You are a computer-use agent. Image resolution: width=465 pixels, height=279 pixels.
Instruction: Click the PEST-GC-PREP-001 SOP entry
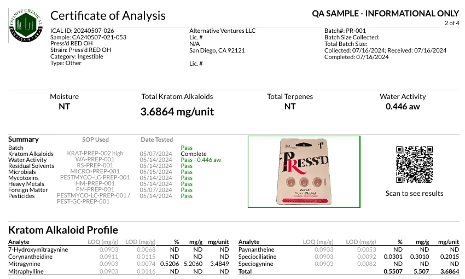point(83,201)
